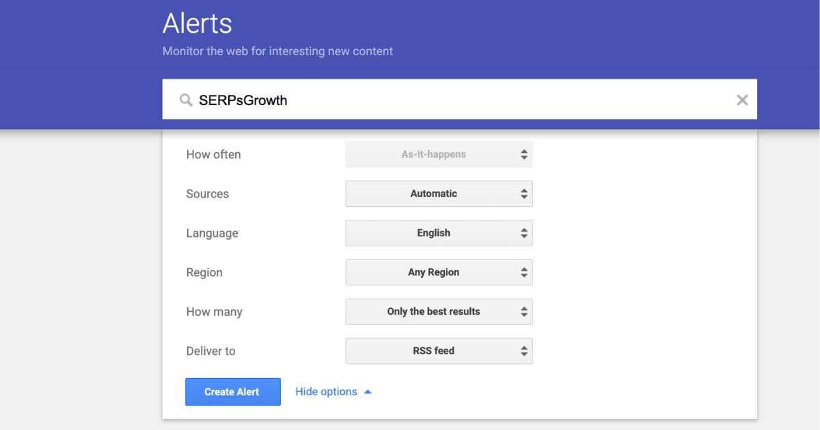The width and height of the screenshot is (820, 430).
Task: Open the Deliver to dropdown showing RSS feed
Action: point(439,351)
